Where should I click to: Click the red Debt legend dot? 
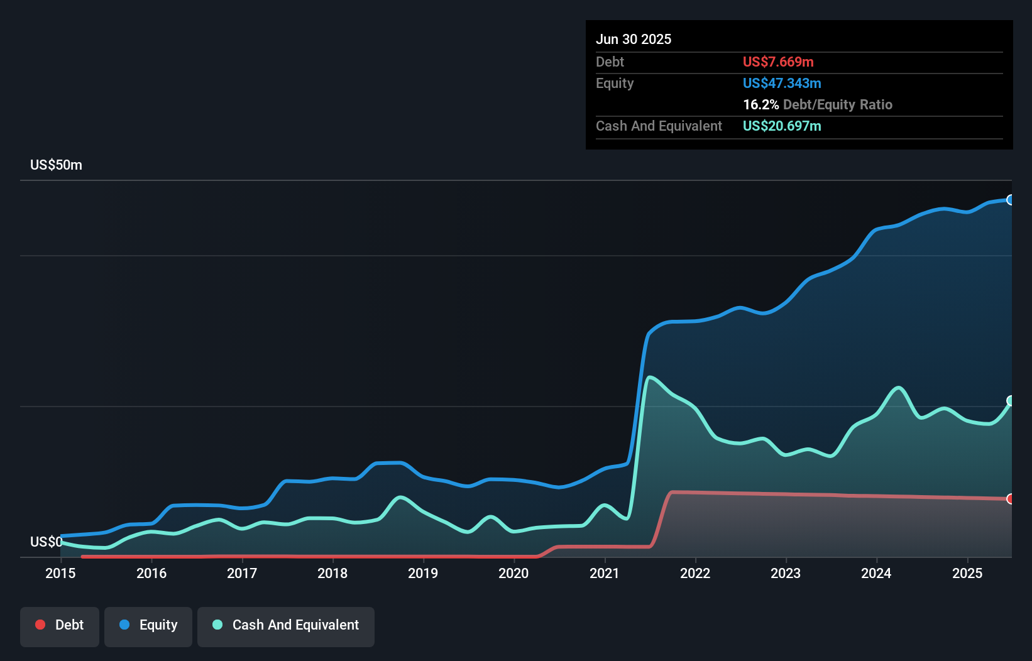pyautogui.click(x=40, y=625)
